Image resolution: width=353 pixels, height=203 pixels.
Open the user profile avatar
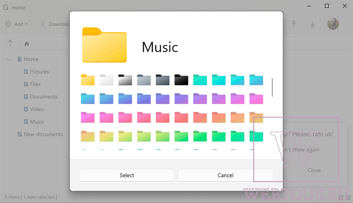click(333, 24)
